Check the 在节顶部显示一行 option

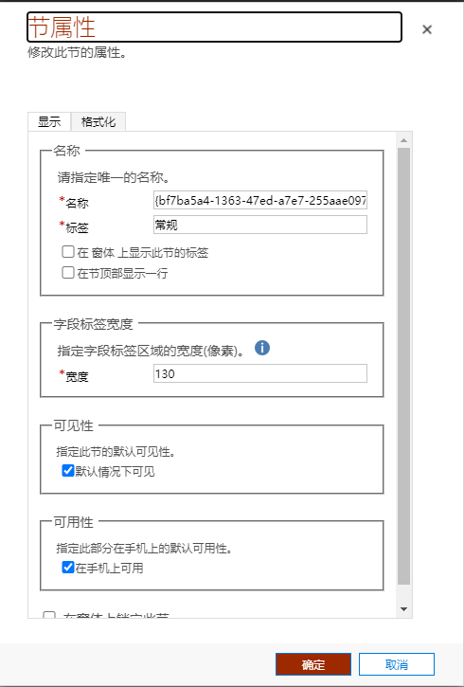tap(68, 273)
